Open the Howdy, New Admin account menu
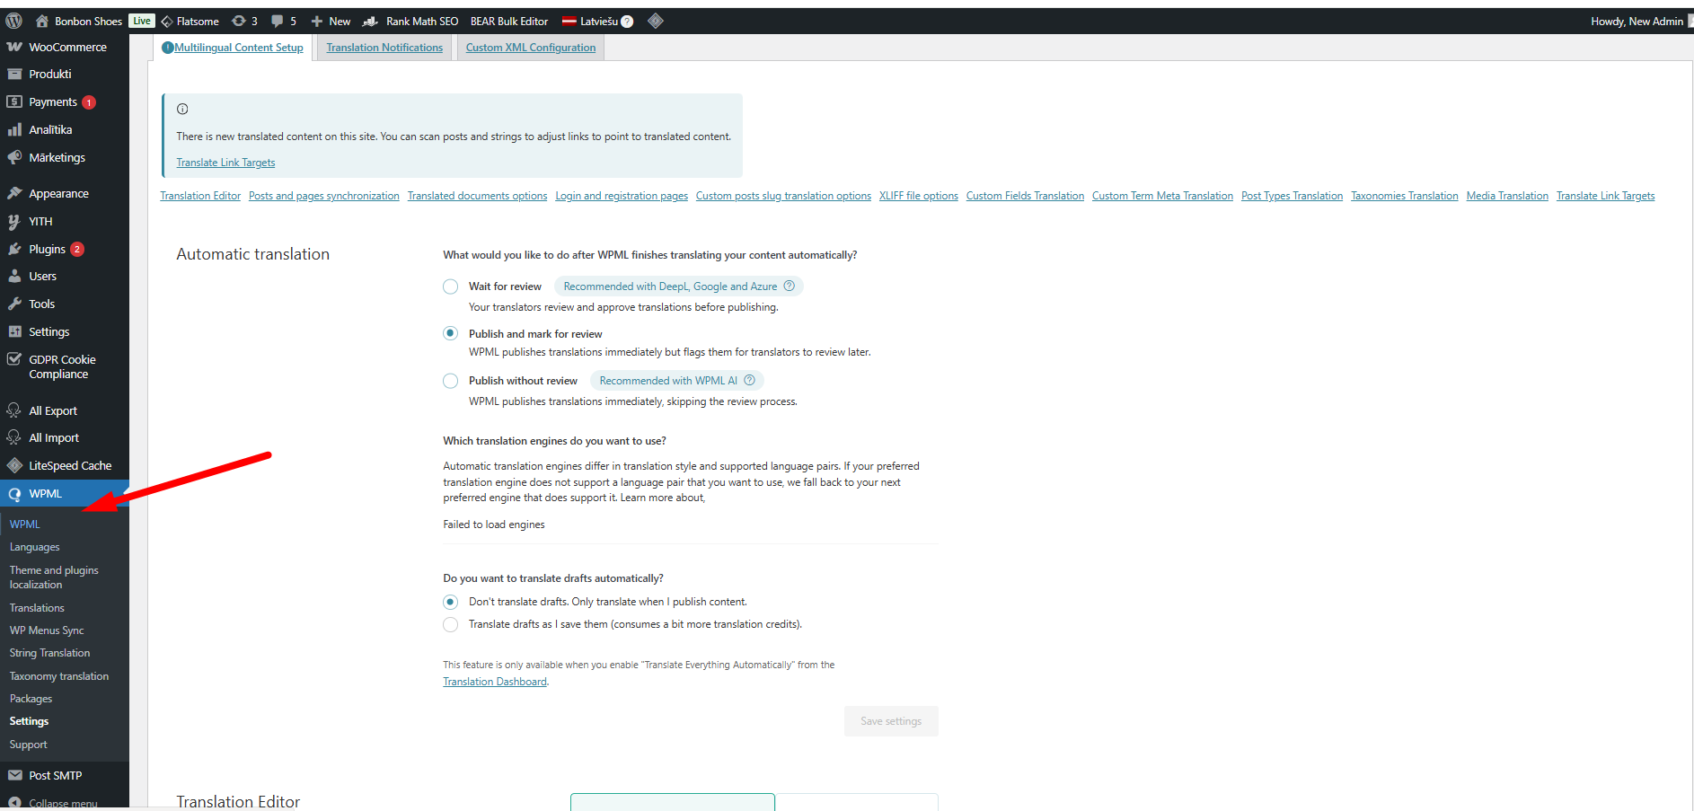The width and height of the screenshot is (1694, 811). [x=1637, y=22]
